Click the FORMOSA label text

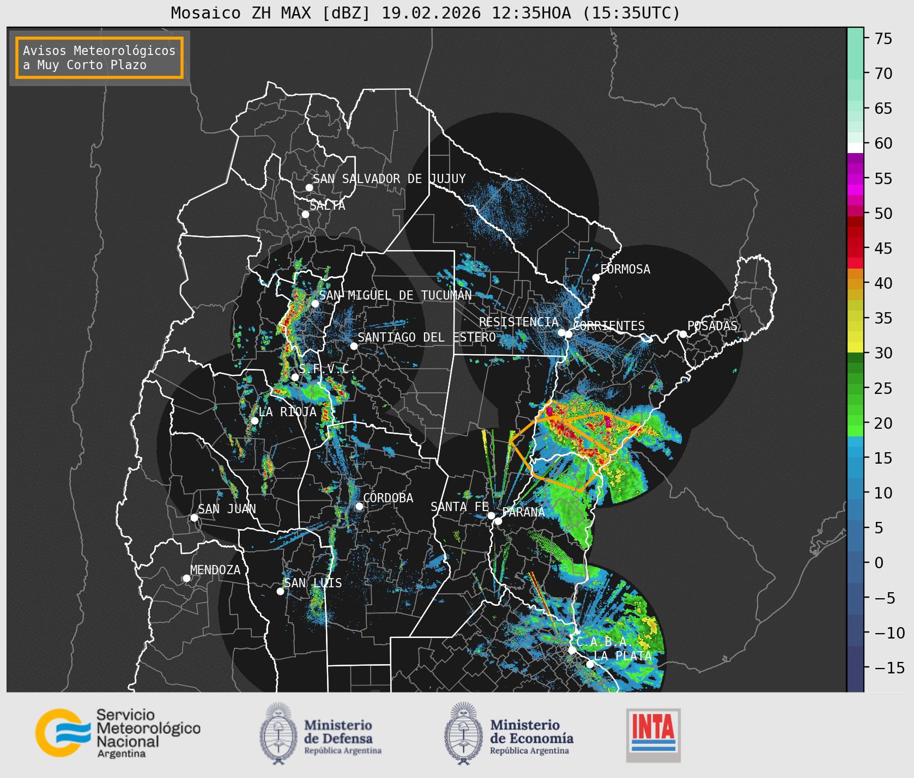click(x=625, y=269)
